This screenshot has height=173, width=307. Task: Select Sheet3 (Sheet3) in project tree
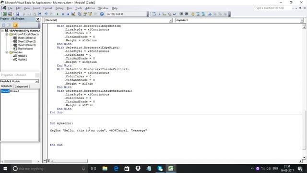pos(27,45)
